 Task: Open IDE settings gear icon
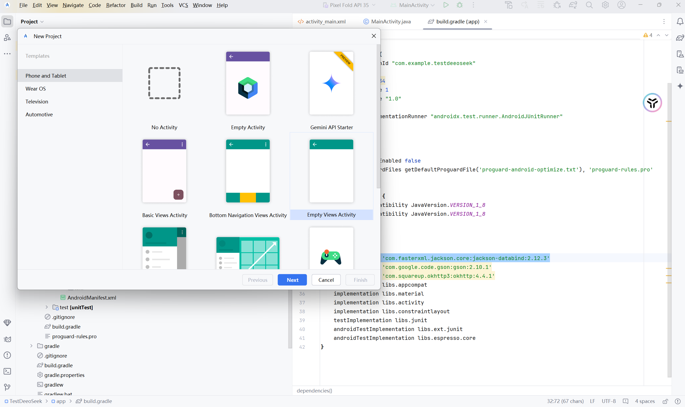605,5
